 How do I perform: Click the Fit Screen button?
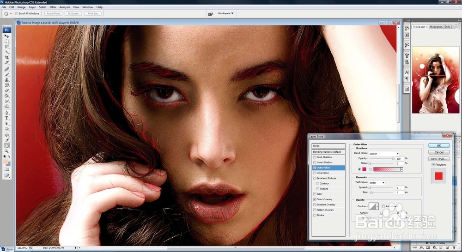tap(73, 13)
